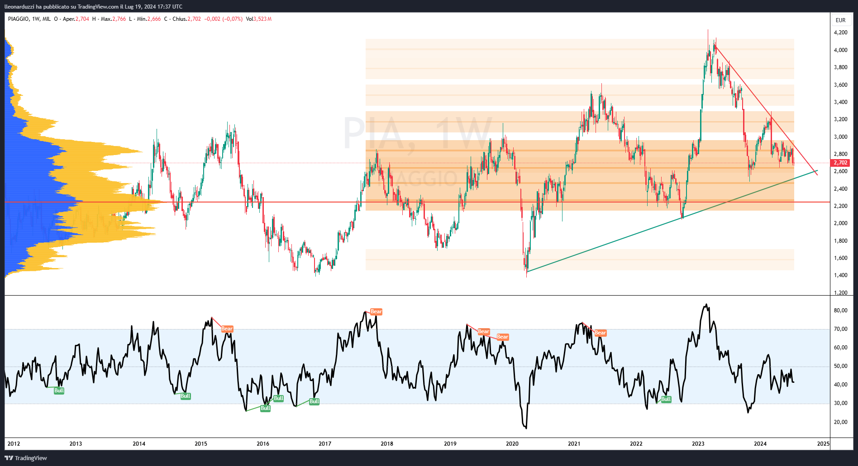Screen dimensions: 858x466
Task: Click the 3,600 price axis label
Action: pos(840,85)
